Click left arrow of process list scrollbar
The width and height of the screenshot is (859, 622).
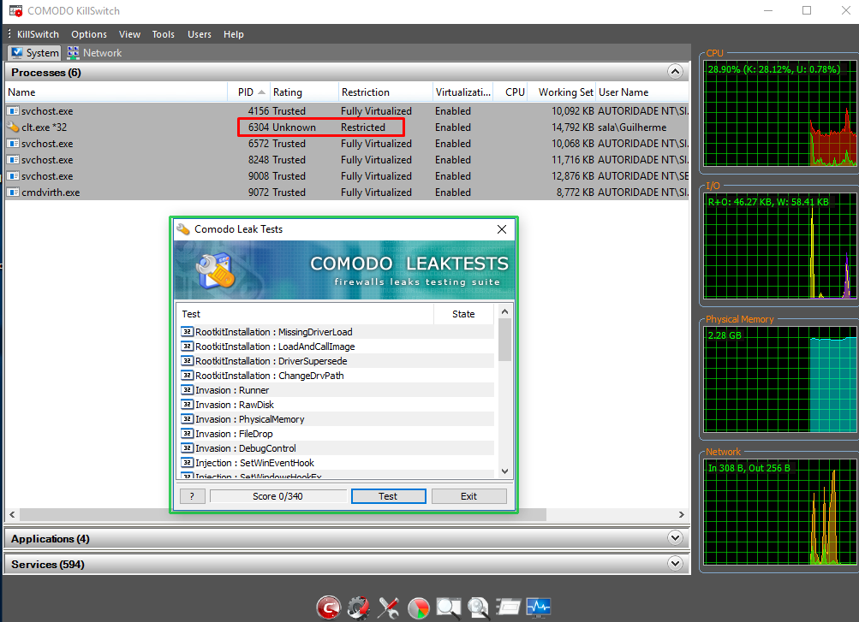click(12, 515)
